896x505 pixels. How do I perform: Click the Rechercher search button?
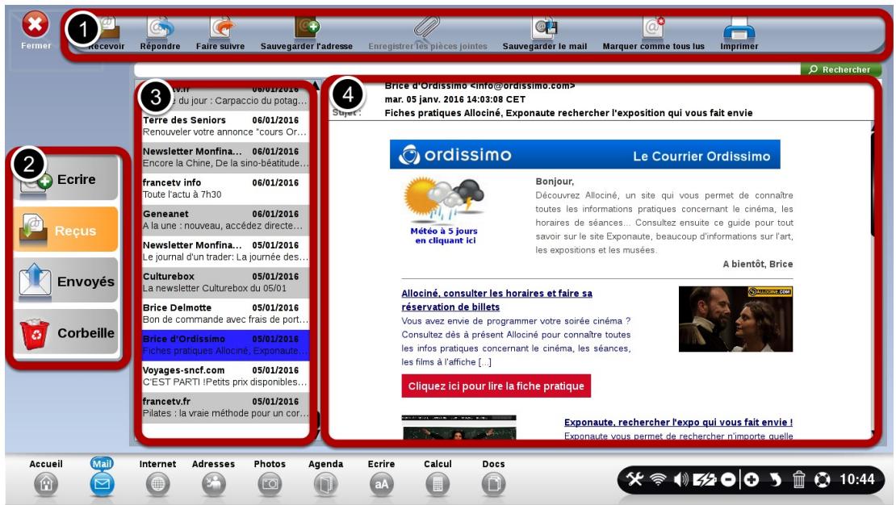pyautogui.click(x=840, y=69)
